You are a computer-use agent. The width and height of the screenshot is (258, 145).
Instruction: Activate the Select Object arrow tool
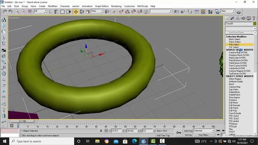tap(50, 12)
